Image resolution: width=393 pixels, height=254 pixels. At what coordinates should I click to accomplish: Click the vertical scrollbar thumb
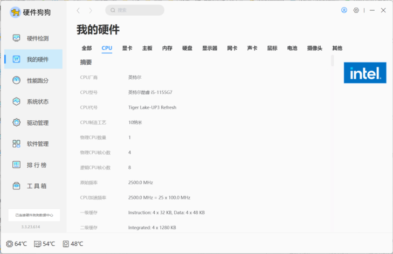[x=332, y=60]
